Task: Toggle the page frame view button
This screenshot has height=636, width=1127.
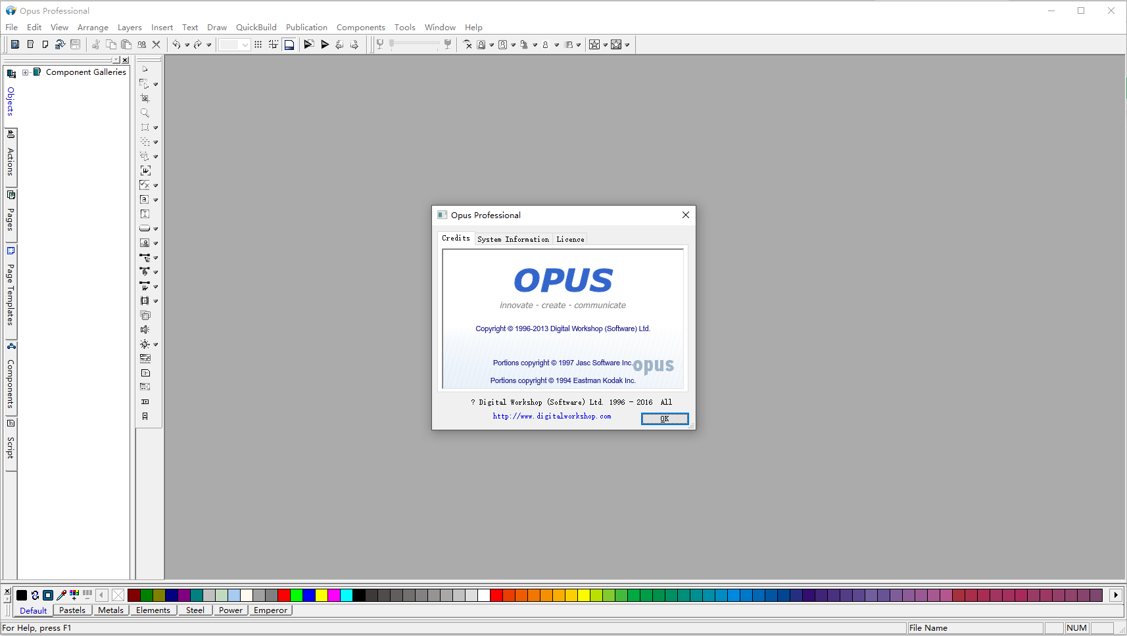Action: point(289,45)
